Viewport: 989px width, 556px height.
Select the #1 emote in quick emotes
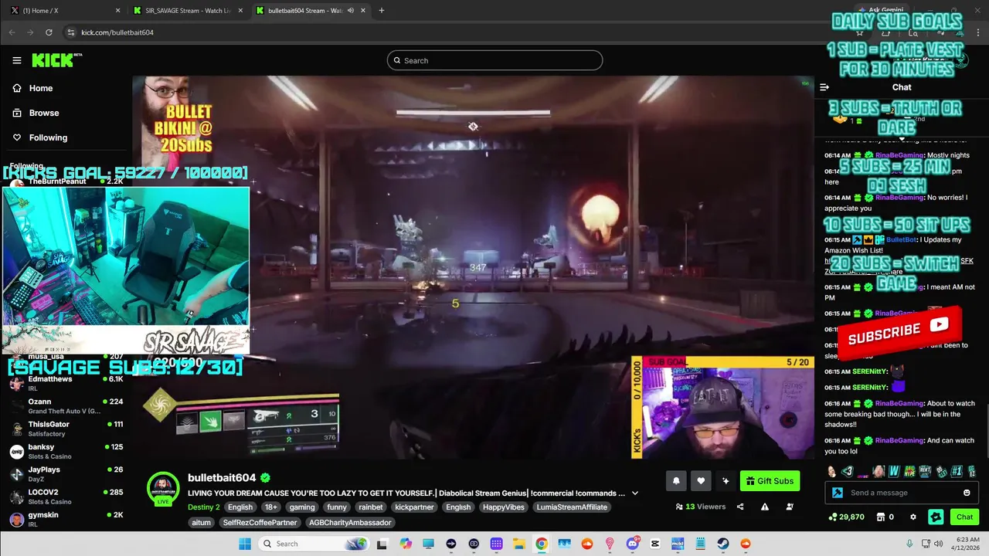[956, 471]
